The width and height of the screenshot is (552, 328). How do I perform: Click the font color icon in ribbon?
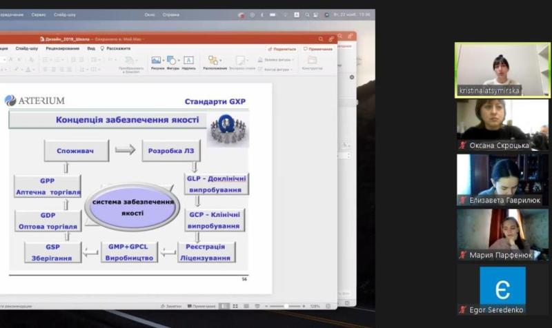(28, 70)
